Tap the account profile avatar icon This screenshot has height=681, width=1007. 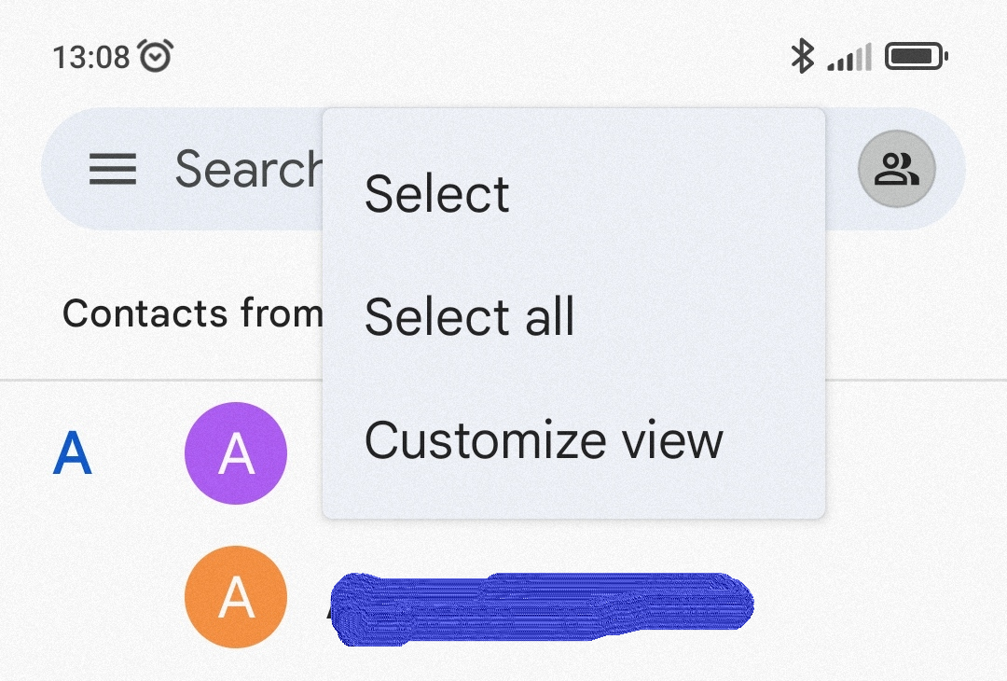(896, 169)
